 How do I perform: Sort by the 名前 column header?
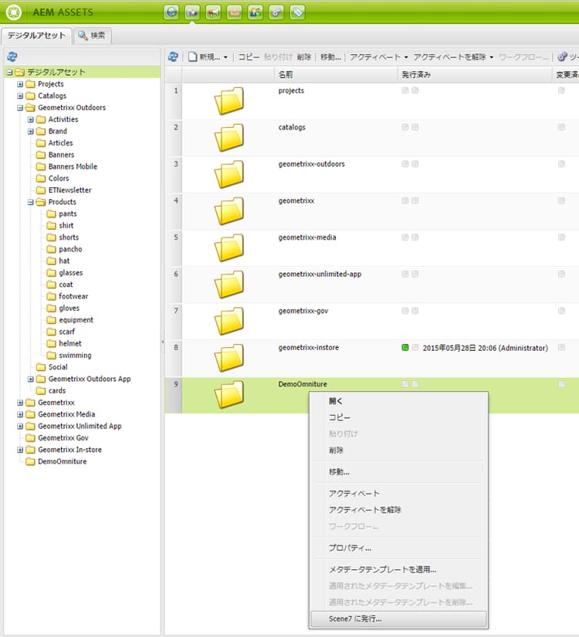click(x=336, y=75)
